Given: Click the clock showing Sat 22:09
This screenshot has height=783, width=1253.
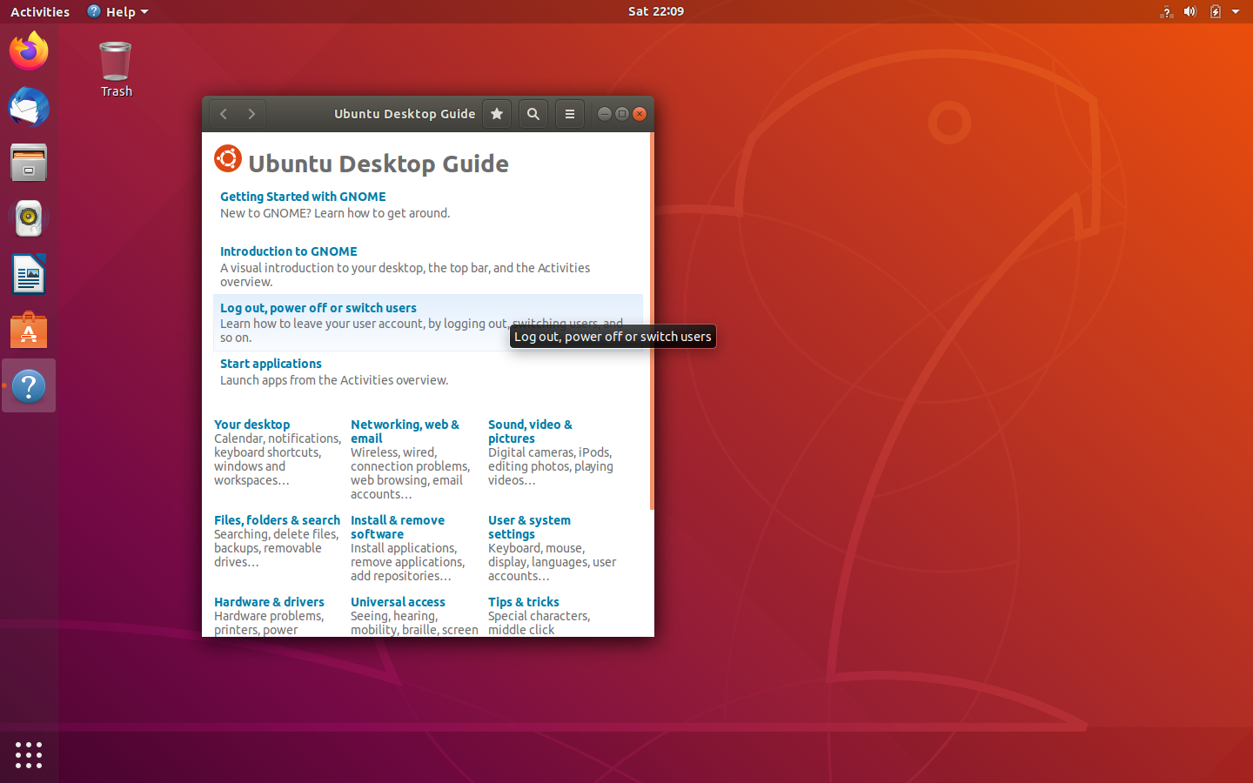Looking at the screenshot, I should click(x=656, y=11).
